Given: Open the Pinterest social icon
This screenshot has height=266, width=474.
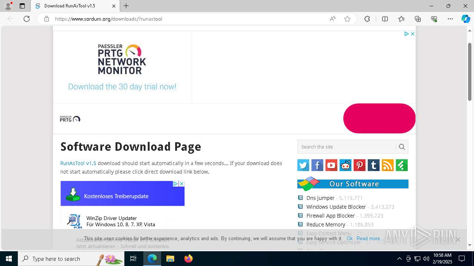Looking at the screenshot, I should coord(360,165).
